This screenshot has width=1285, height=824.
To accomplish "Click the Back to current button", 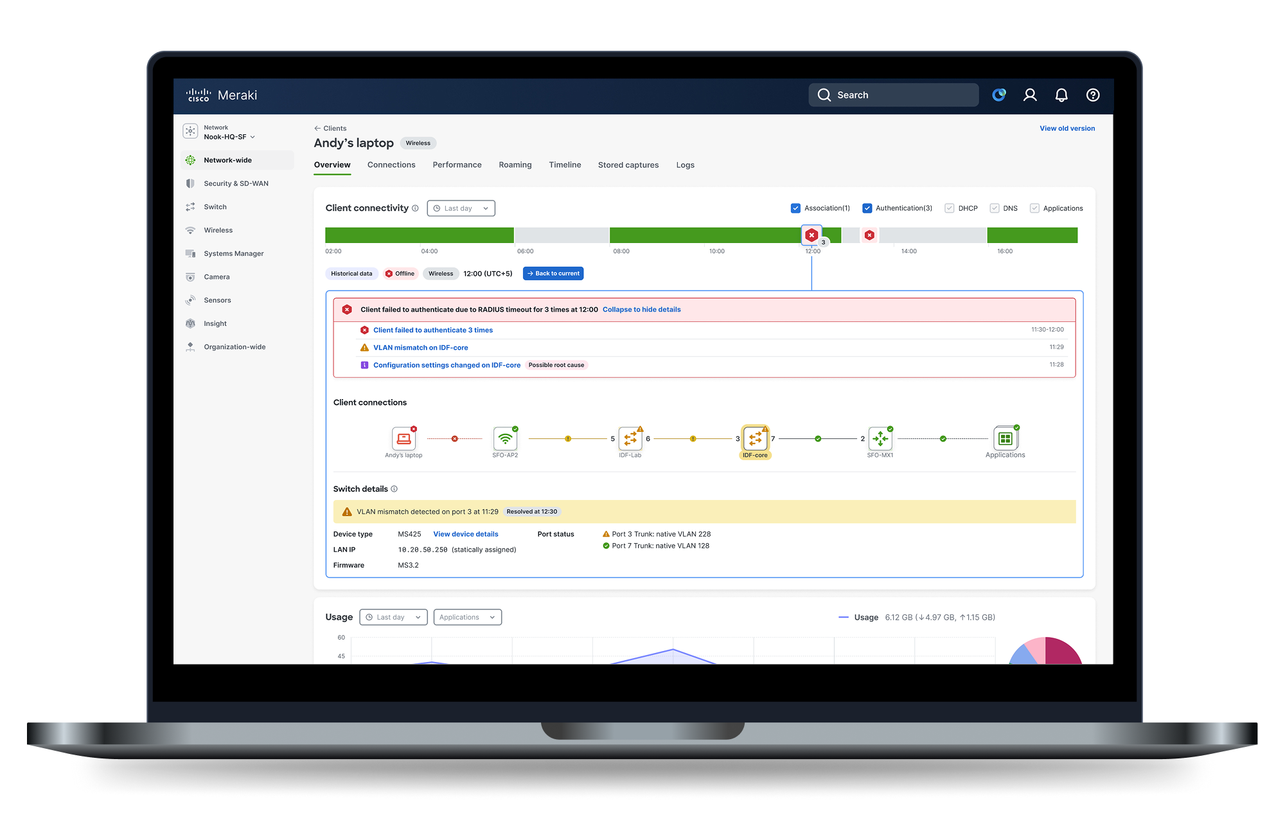I will [553, 274].
